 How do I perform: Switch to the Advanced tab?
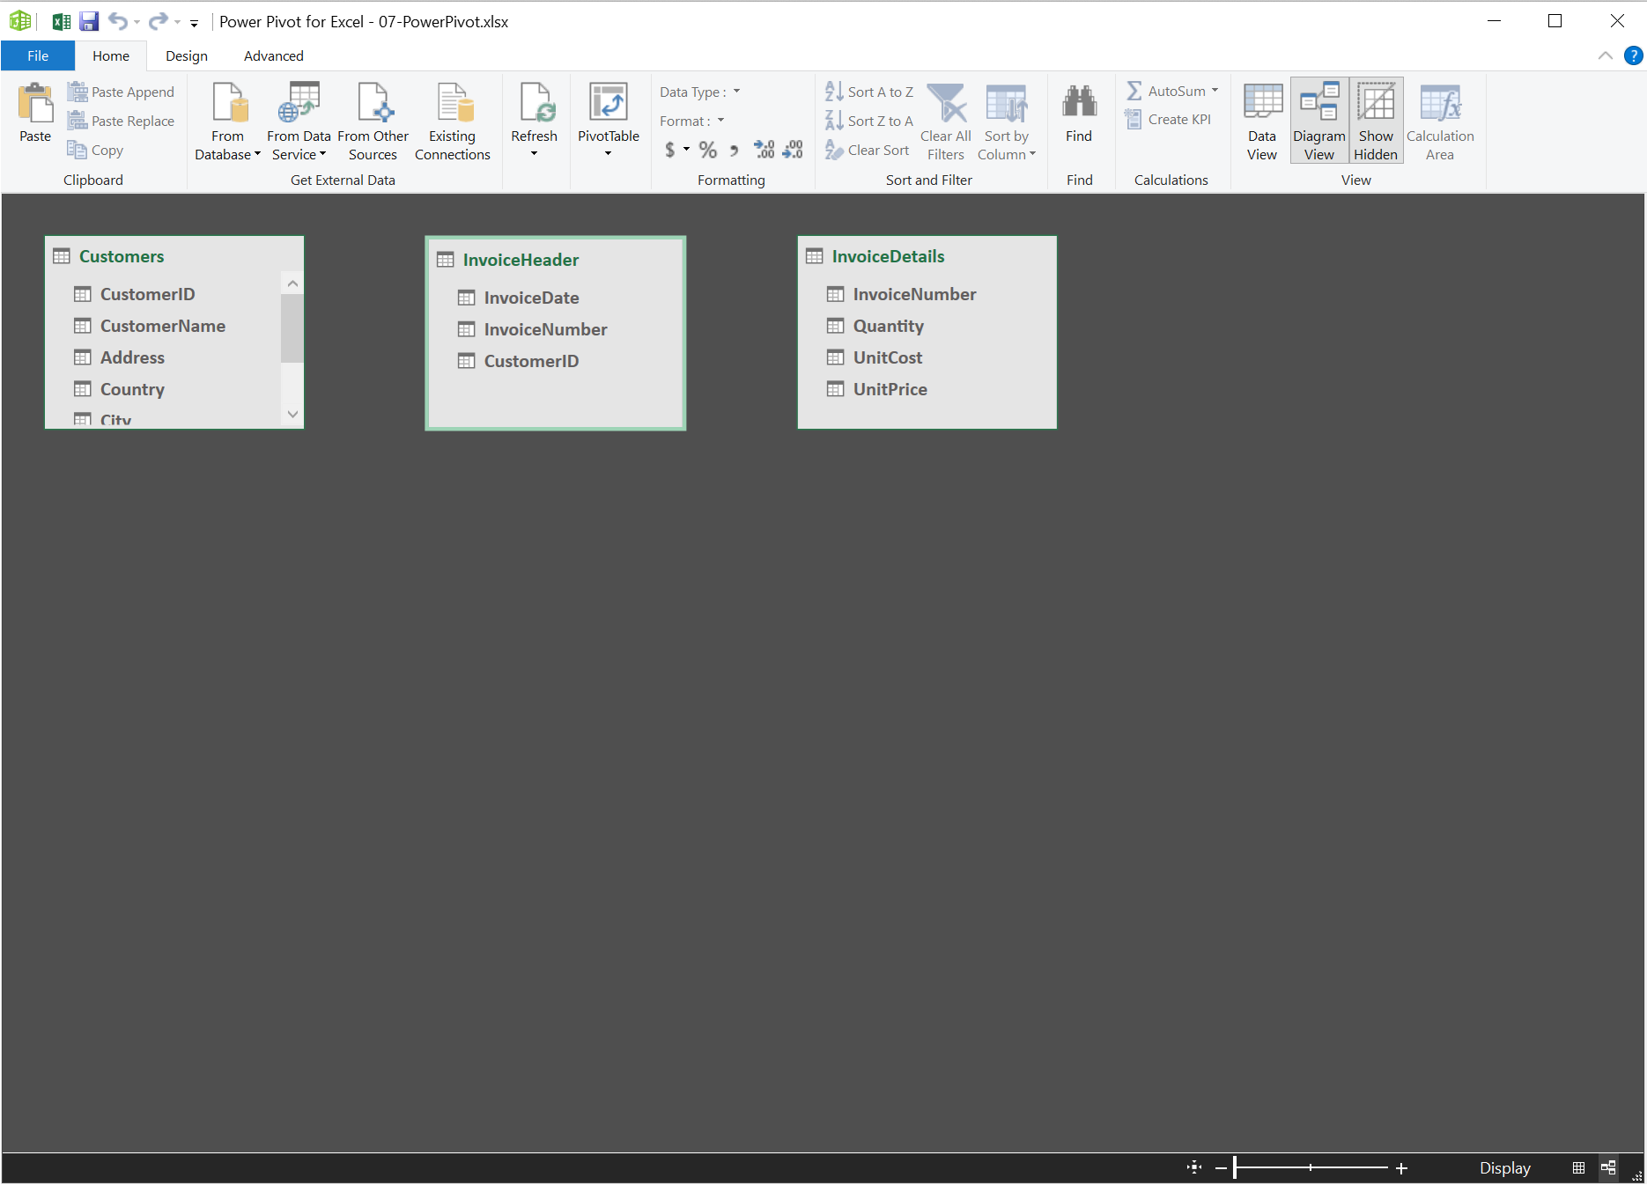click(x=274, y=55)
